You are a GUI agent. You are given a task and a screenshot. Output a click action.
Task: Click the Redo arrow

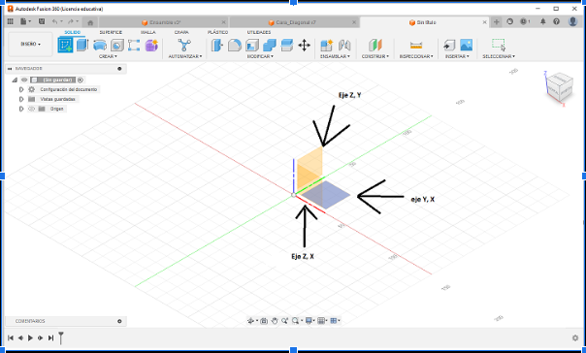click(x=70, y=21)
